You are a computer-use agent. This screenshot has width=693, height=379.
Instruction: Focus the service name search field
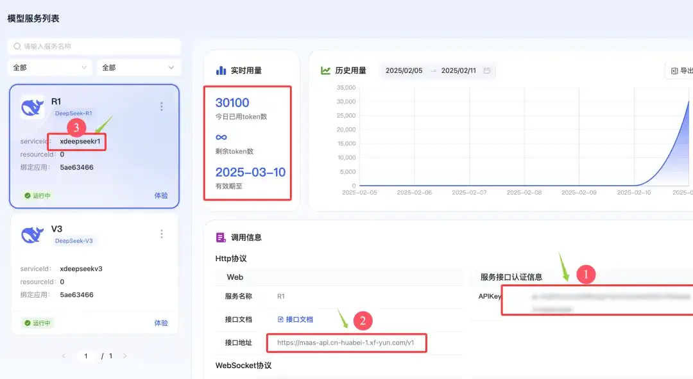pos(94,46)
